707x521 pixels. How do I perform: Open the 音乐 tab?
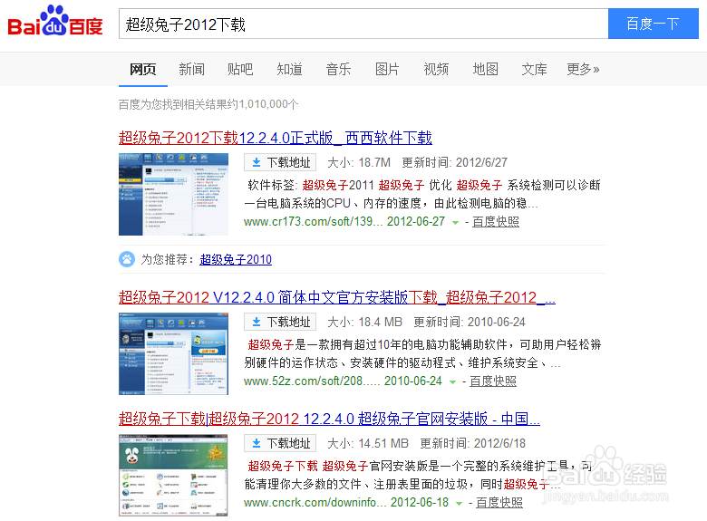(338, 70)
